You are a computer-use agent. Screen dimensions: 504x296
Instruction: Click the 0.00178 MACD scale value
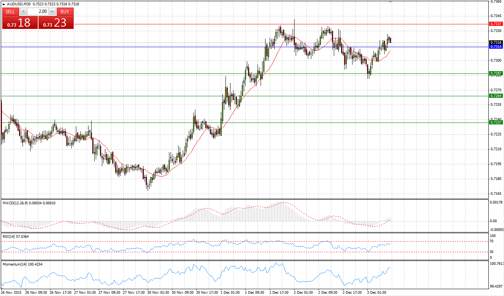(496, 202)
